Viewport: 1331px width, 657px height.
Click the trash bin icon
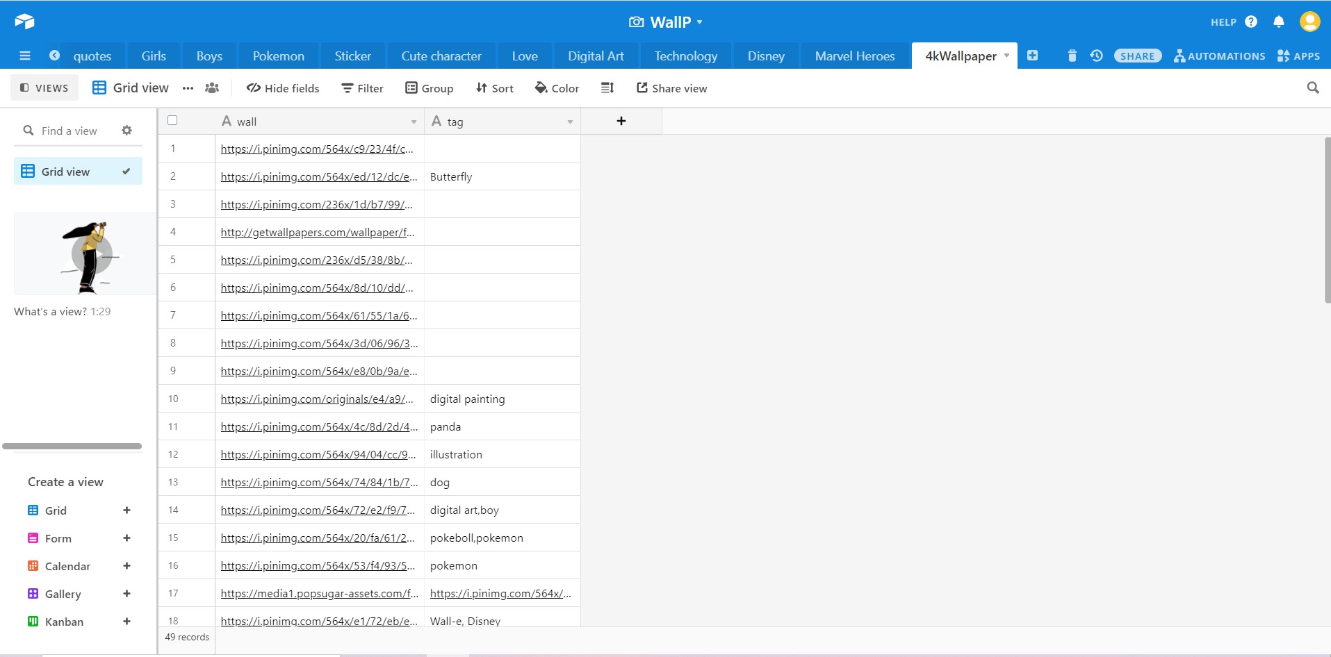pyautogui.click(x=1072, y=56)
